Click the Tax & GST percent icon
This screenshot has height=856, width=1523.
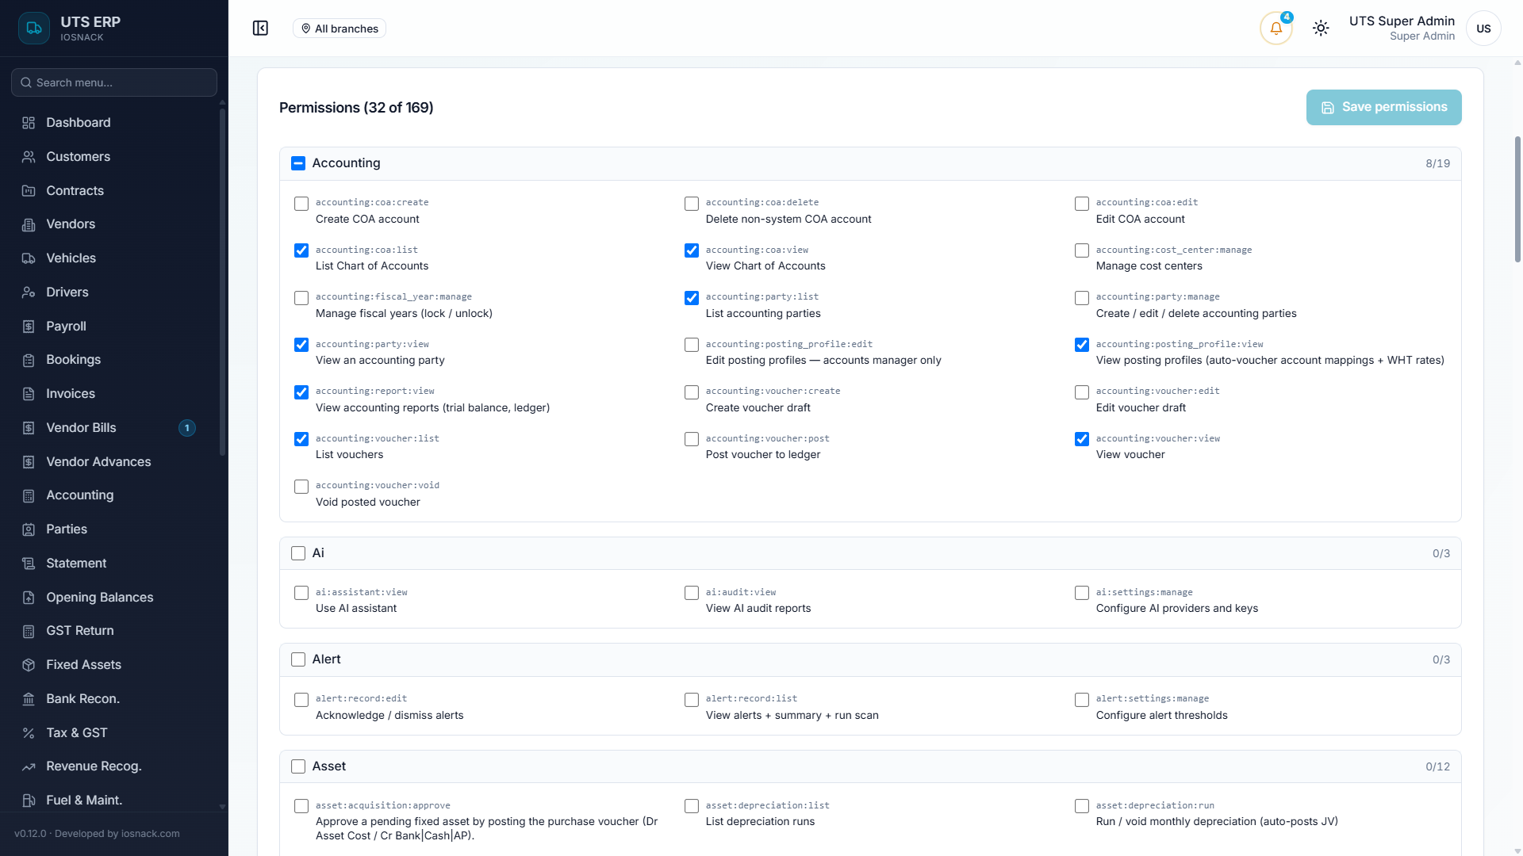click(x=29, y=733)
